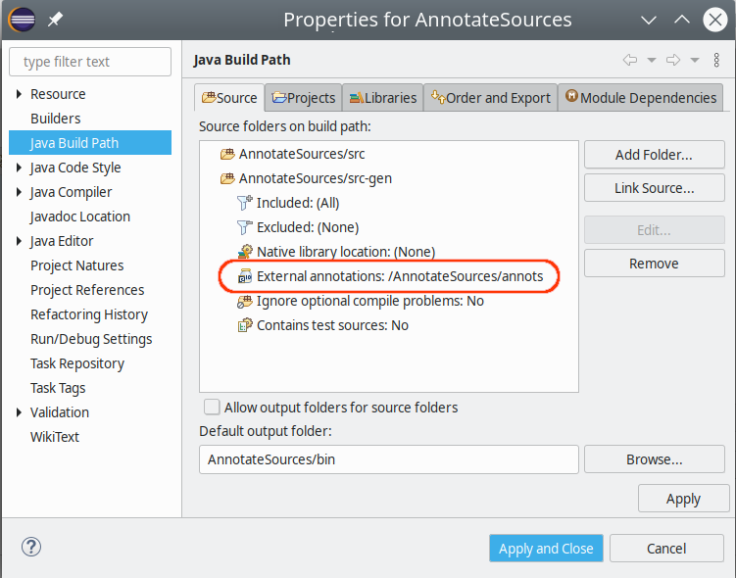Select Project Natures in the sidebar
736x578 pixels.
pyautogui.click(x=77, y=265)
